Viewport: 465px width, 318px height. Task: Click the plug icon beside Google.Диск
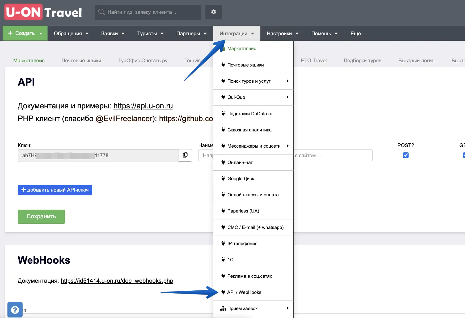(x=223, y=179)
